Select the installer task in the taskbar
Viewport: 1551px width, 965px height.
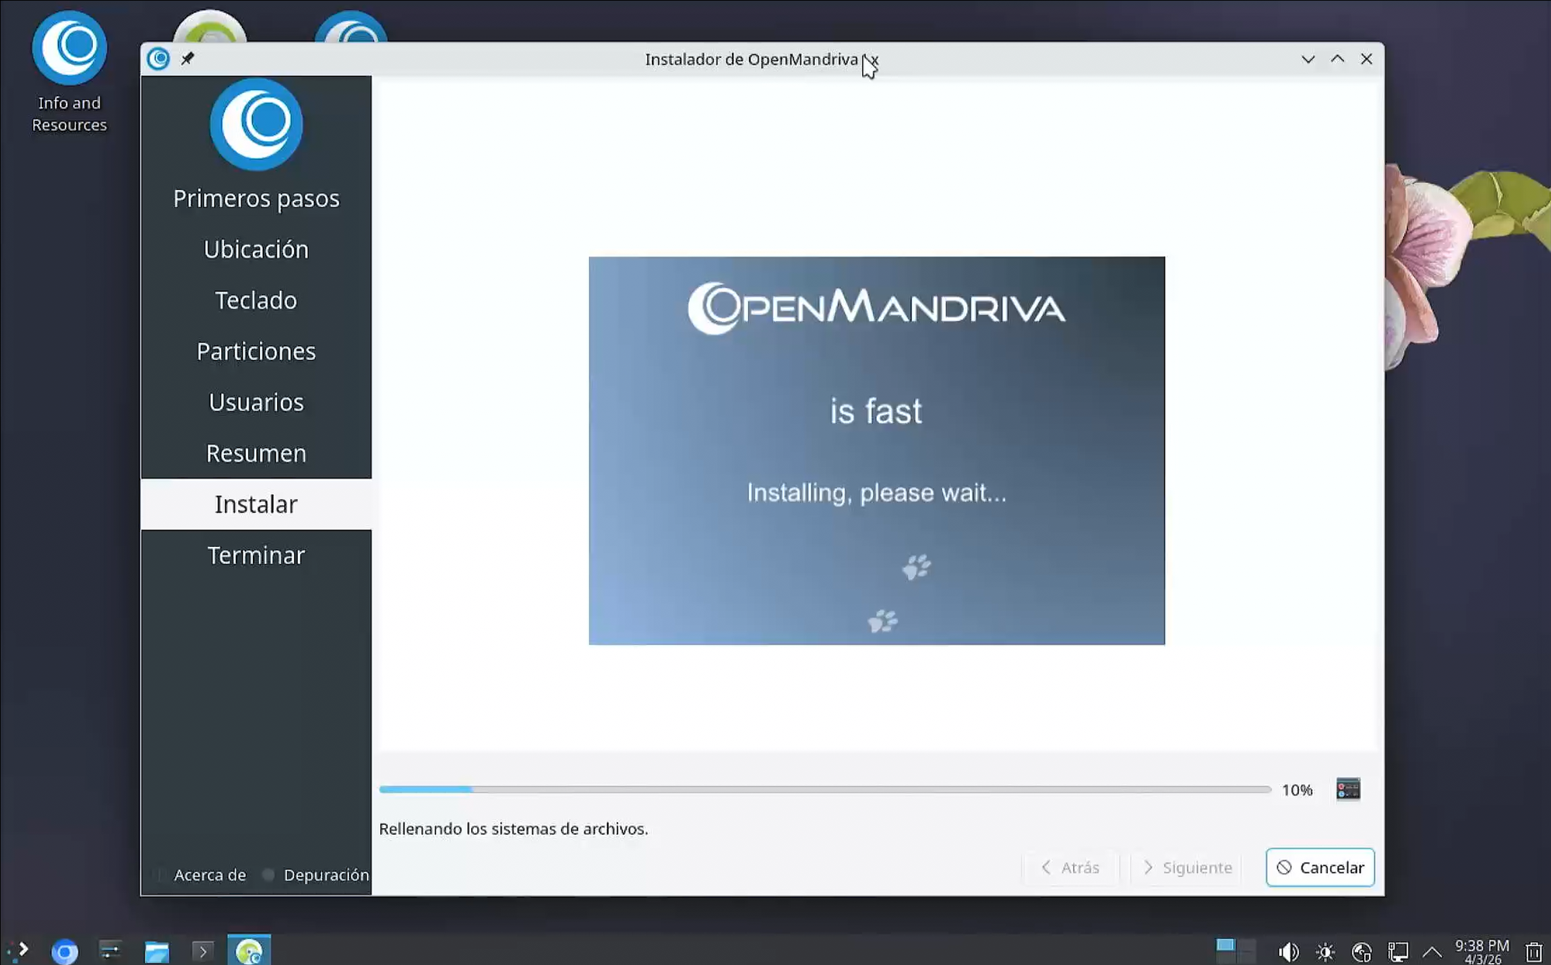pos(249,950)
